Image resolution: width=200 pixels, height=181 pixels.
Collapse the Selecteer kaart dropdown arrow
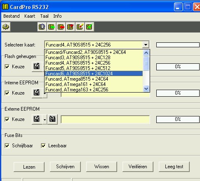[146, 45]
